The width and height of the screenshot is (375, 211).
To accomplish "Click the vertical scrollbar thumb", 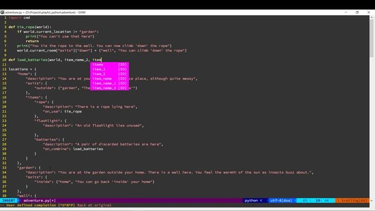I will point(371,38).
